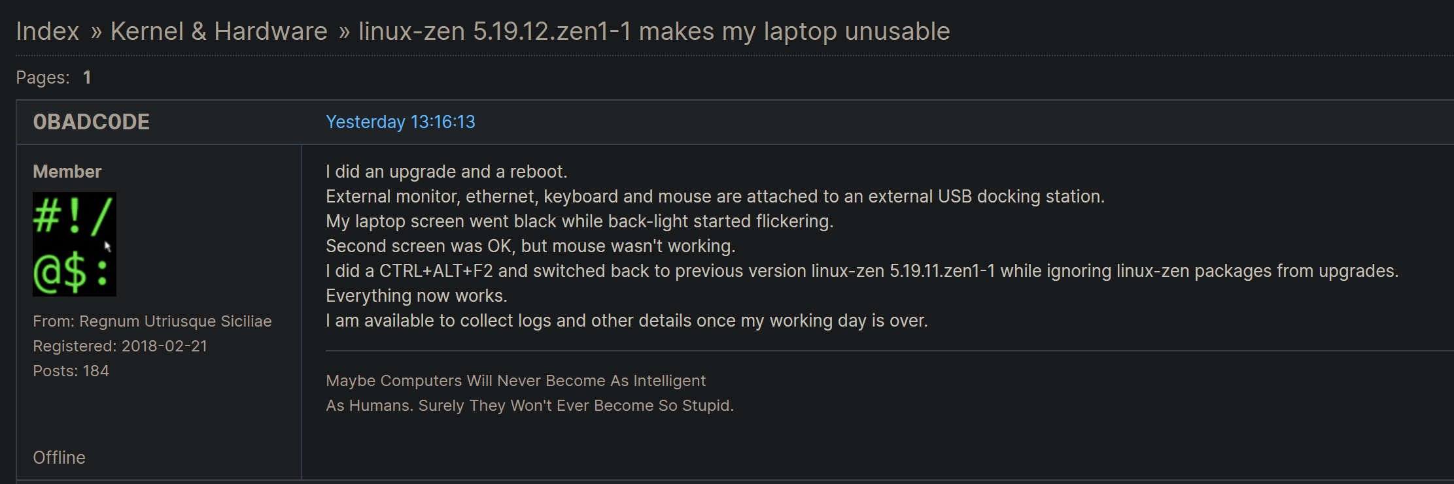Image resolution: width=1454 pixels, height=484 pixels.
Task: Select the Posts: 184 counter
Action: point(71,370)
